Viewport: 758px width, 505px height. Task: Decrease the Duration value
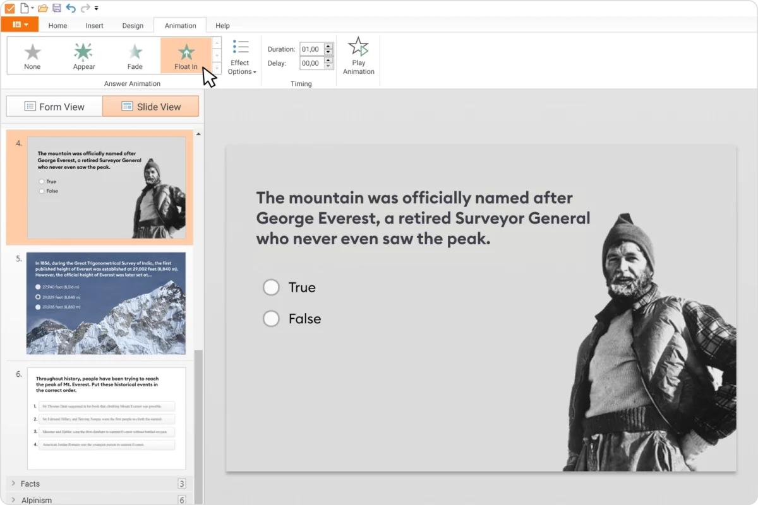(328, 52)
